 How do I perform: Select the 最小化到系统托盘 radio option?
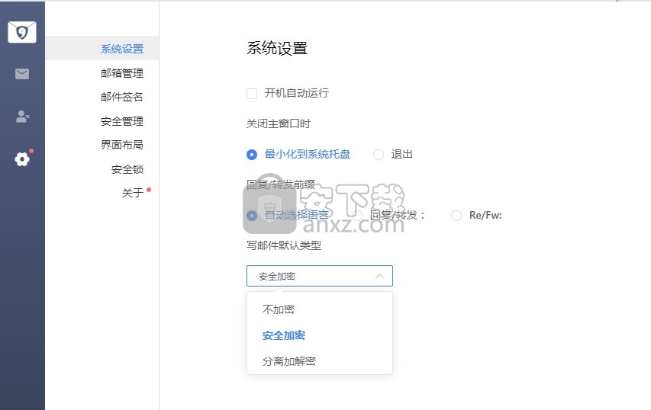pos(252,155)
